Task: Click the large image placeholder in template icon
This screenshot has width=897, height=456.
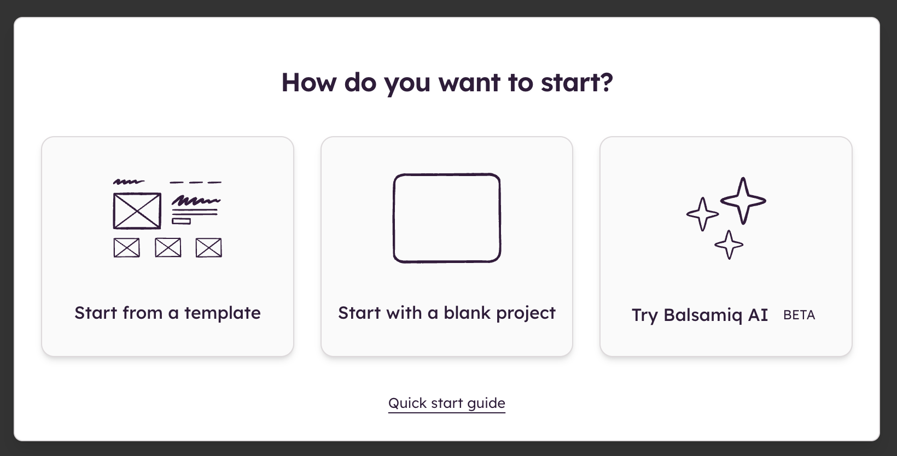Action: point(137,211)
